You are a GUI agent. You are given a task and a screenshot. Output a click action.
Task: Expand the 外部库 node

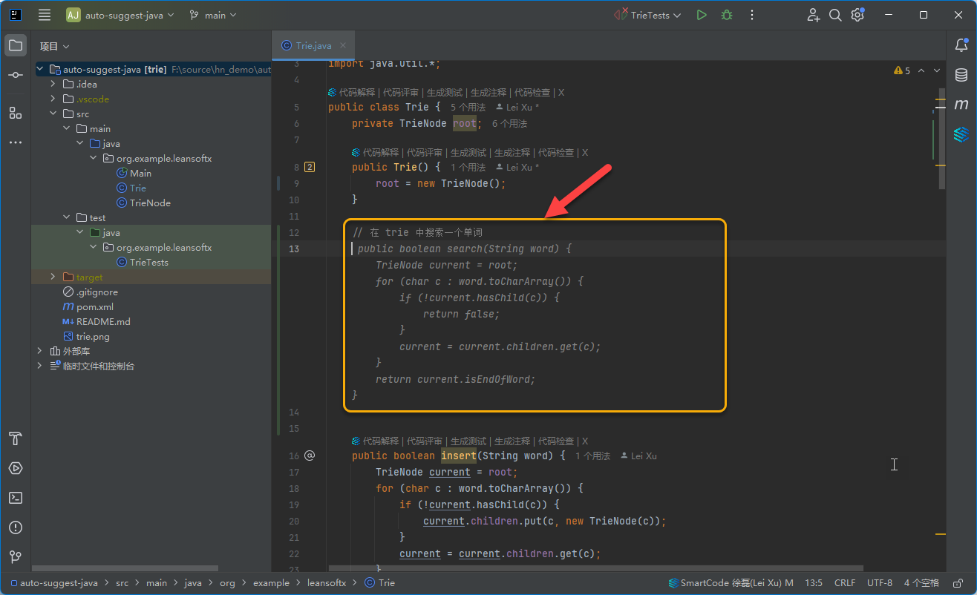(x=40, y=351)
